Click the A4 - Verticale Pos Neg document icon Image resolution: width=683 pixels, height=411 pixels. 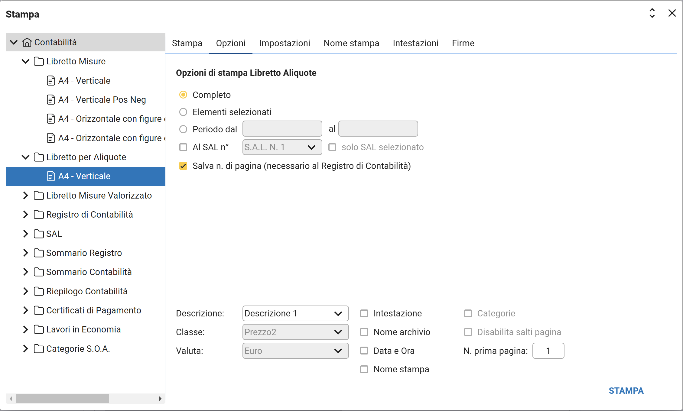(51, 100)
